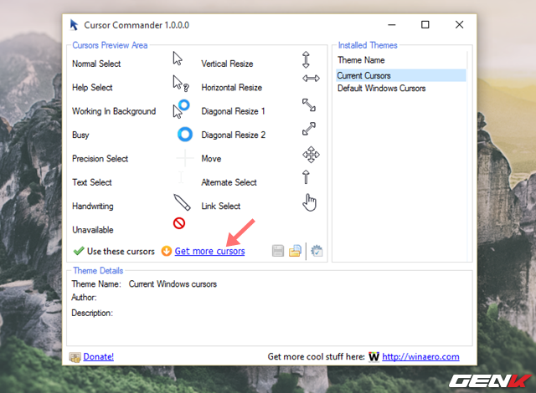Image resolution: width=536 pixels, height=393 pixels.
Task: Click the Move four-arrow cursor preview
Action: tap(311, 156)
